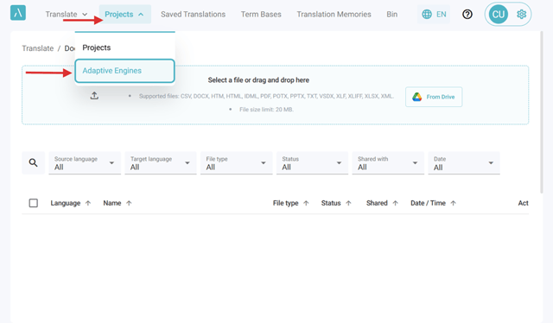The image size is (553, 323).
Task: Go to Saved Translations tab
Action: tap(193, 15)
